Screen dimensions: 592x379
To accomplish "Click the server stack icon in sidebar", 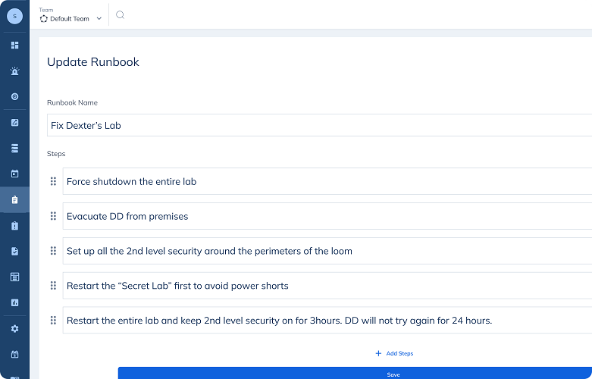I will click(14, 148).
